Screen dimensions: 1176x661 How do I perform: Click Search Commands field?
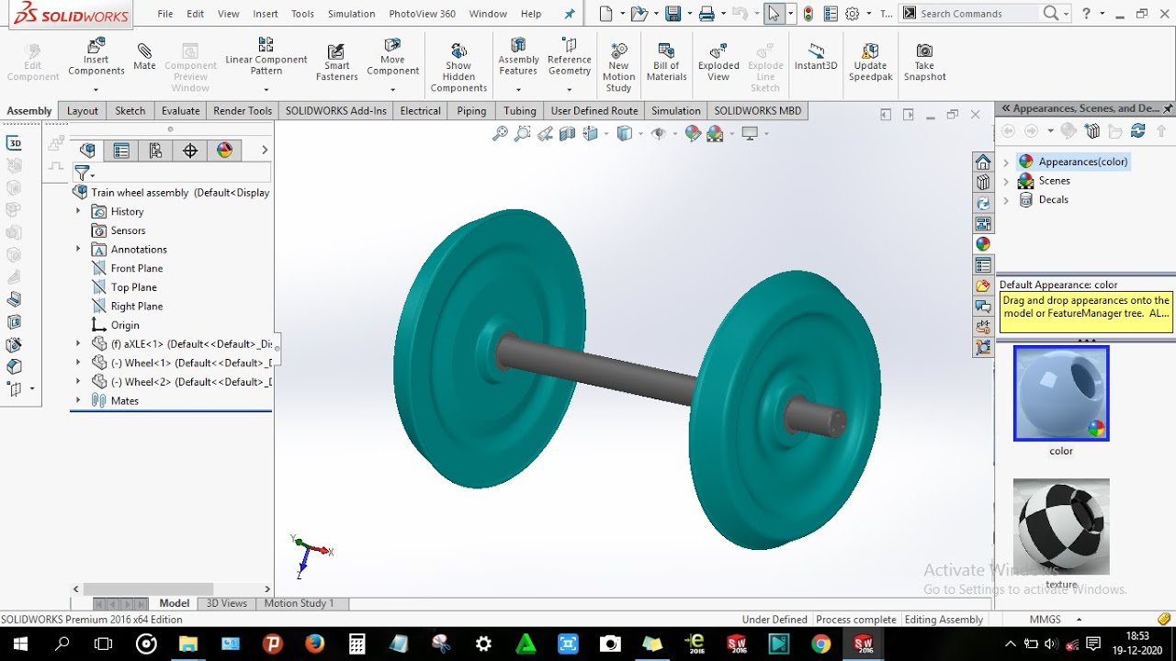click(x=978, y=14)
